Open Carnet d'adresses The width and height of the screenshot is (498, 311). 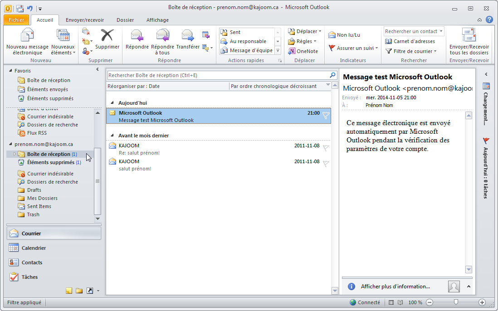tap(410, 41)
